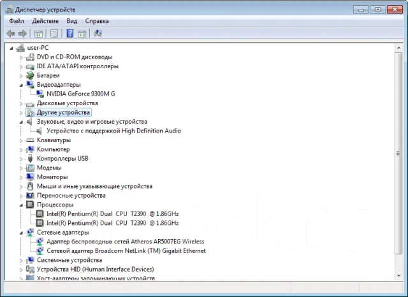The width and height of the screenshot is (408, 297).
Task: Click the High Definition Audio device icon
Action: pos(39,131)
